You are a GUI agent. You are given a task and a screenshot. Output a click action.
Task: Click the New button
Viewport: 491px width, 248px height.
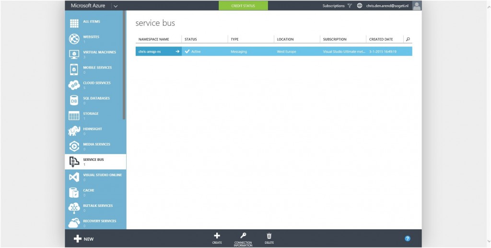[83, 239]
